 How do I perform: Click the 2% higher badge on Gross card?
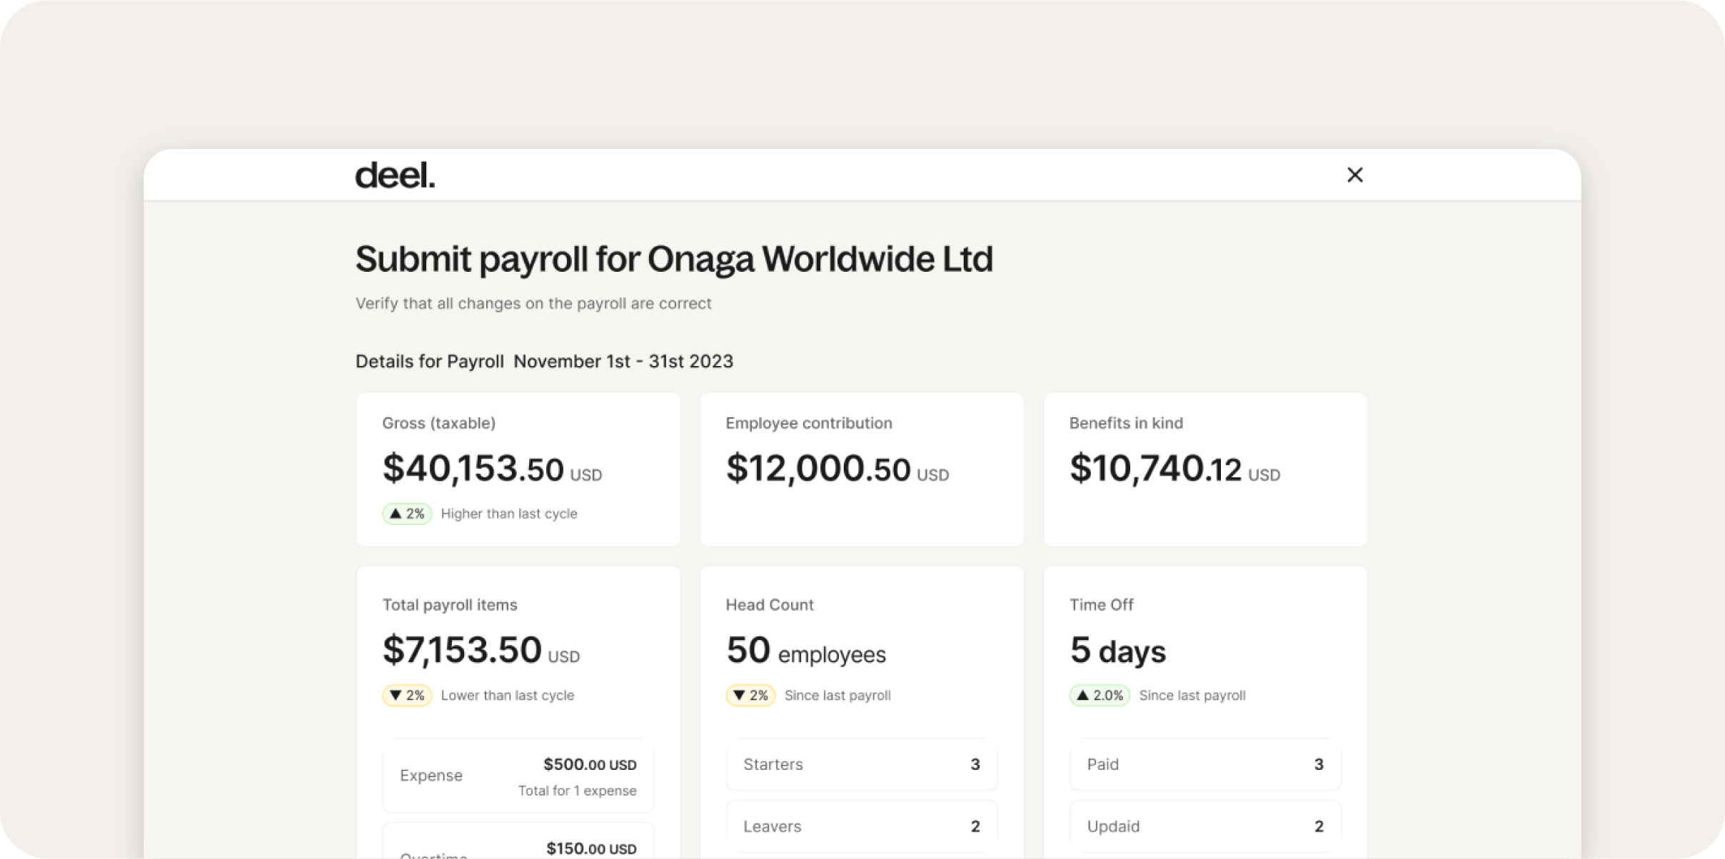(x=406, y=512)
